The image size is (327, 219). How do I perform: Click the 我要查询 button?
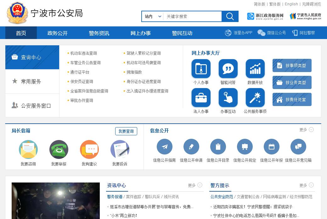[126, 131]
